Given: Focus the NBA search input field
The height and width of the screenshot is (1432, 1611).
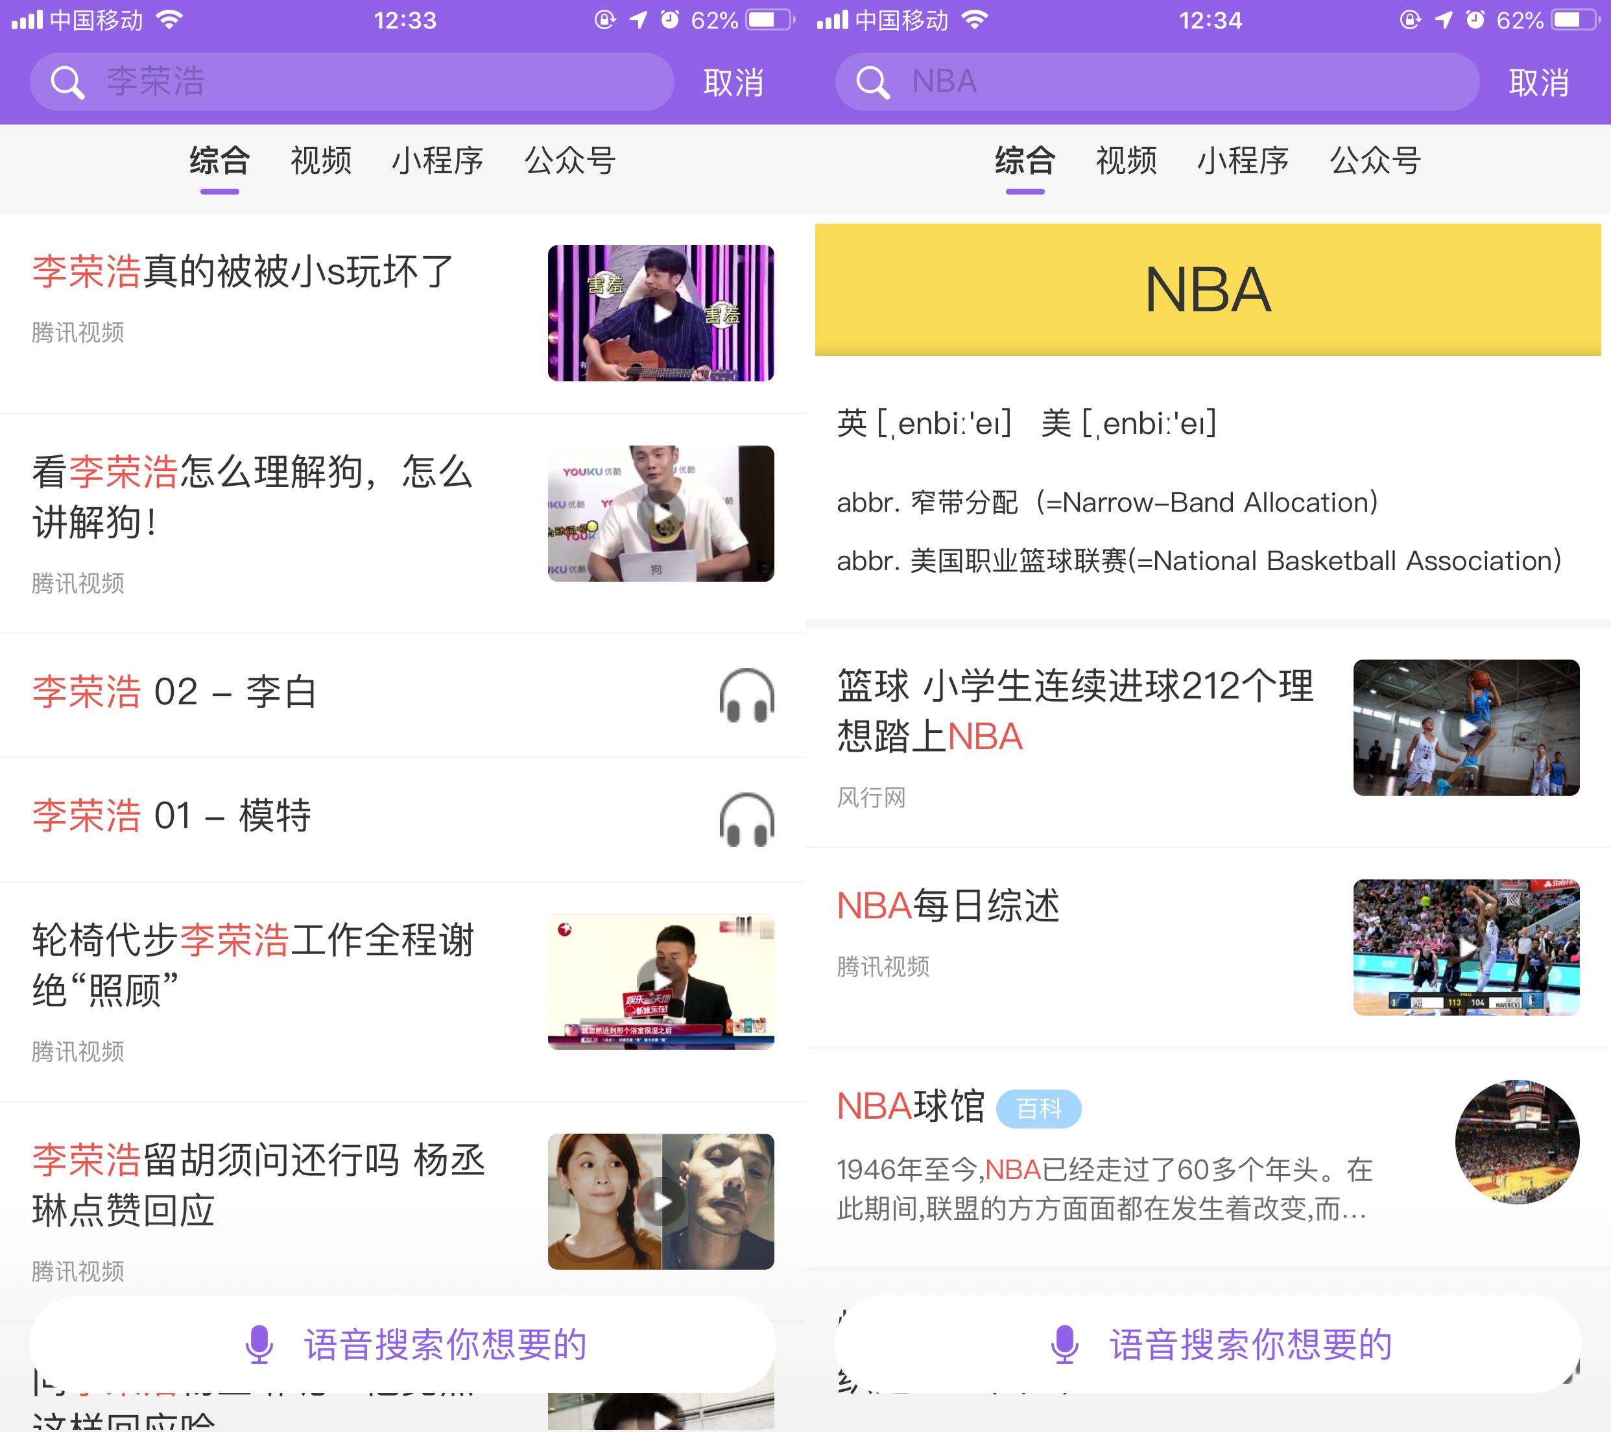Looking at the screenshot, I should tap(1157, 82).
